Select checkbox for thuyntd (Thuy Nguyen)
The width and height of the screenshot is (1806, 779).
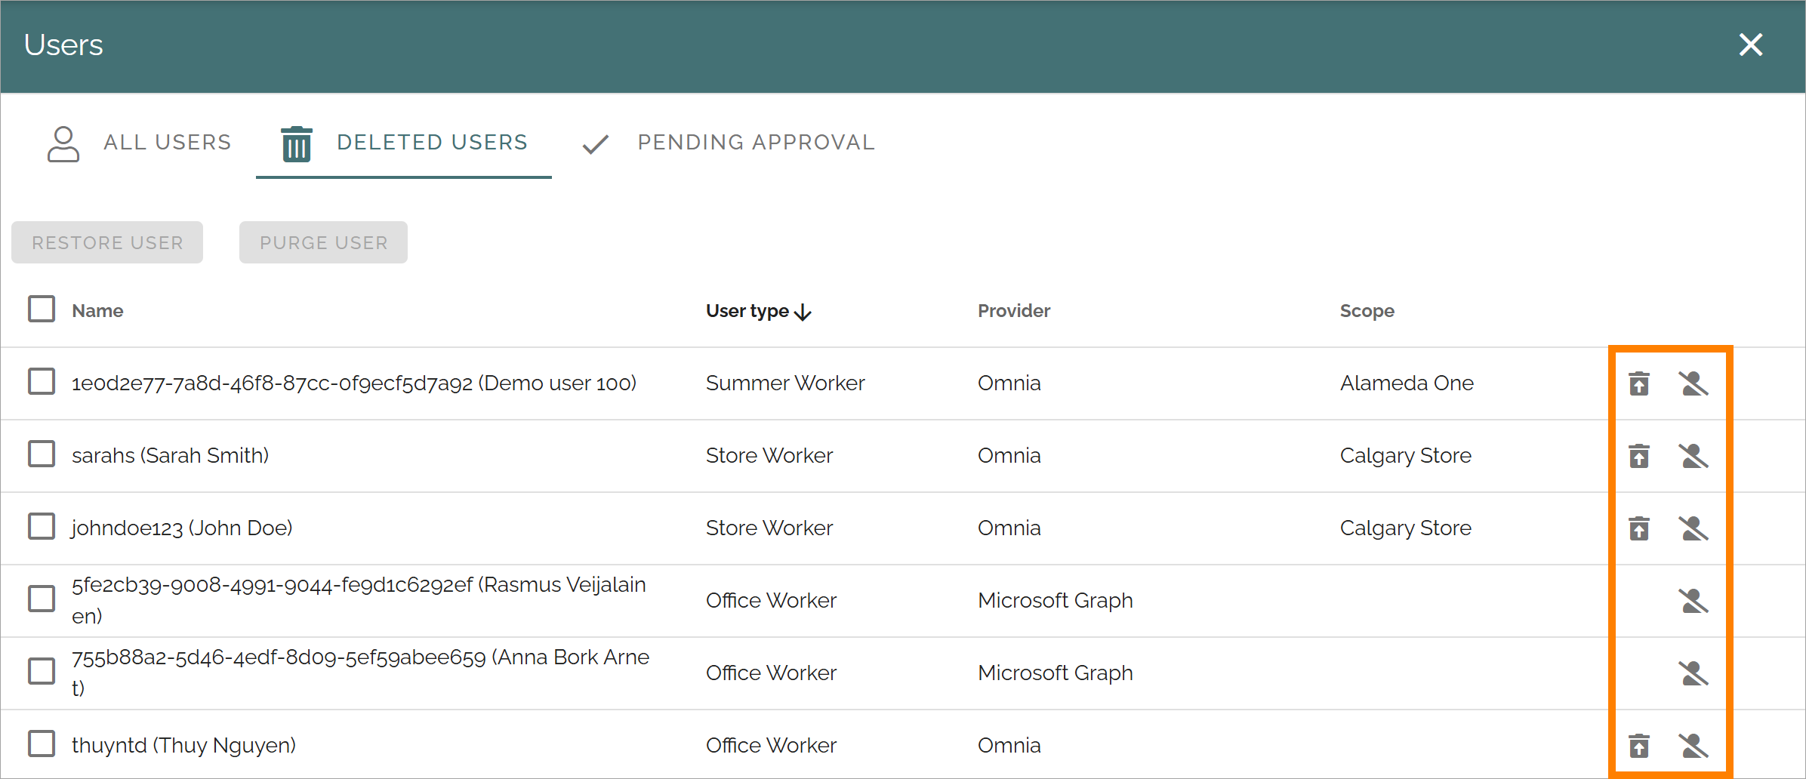pyautogui.click(x=42, y=744)
